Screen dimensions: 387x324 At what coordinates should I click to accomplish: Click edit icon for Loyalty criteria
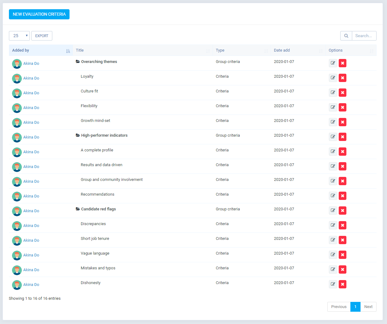pyautogui.click(x=333, y=78)
